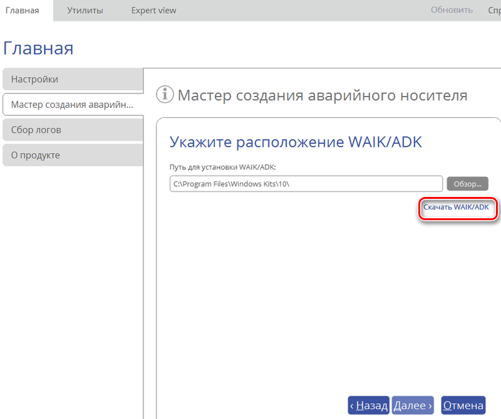Click the Укажите расположение WAIK/ADK heading
The height and width of the screenshot is (419, 501).
pos(296,142)
